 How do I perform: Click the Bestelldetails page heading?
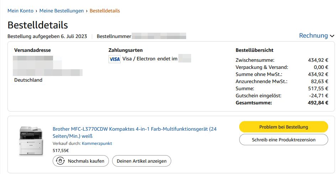(38, 25)
